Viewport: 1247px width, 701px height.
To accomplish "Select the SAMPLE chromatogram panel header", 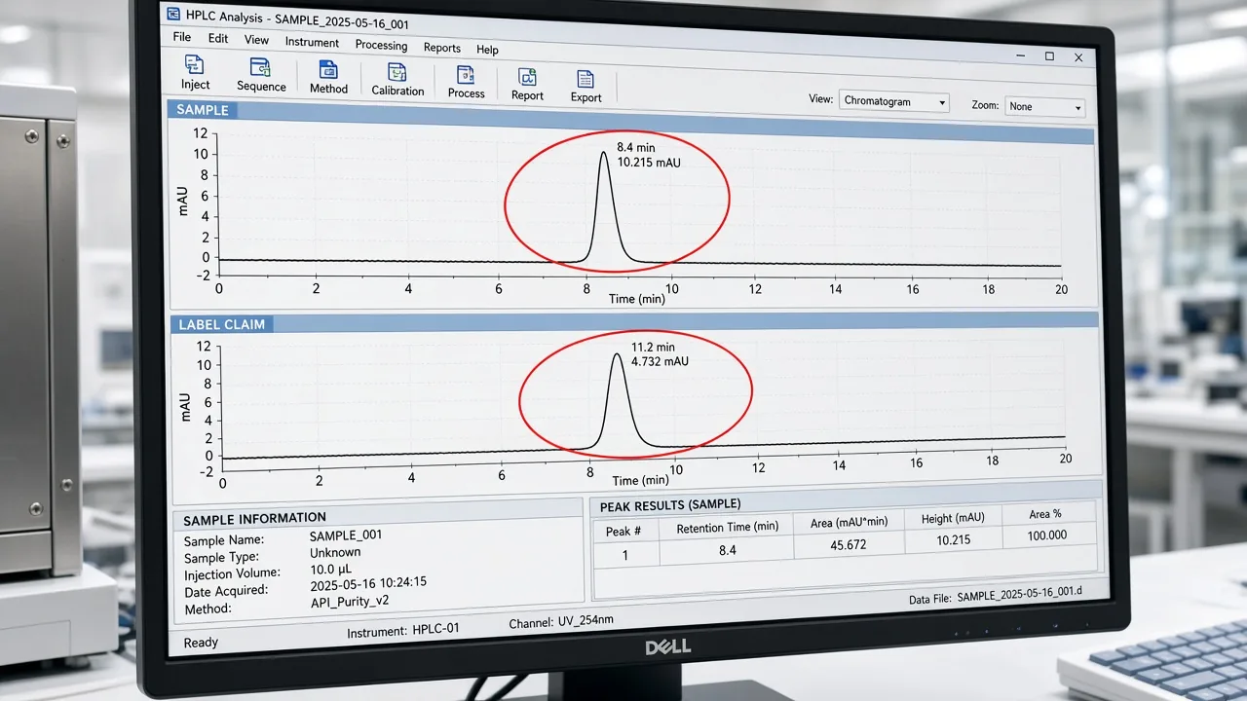I will [x=631, y=123].
